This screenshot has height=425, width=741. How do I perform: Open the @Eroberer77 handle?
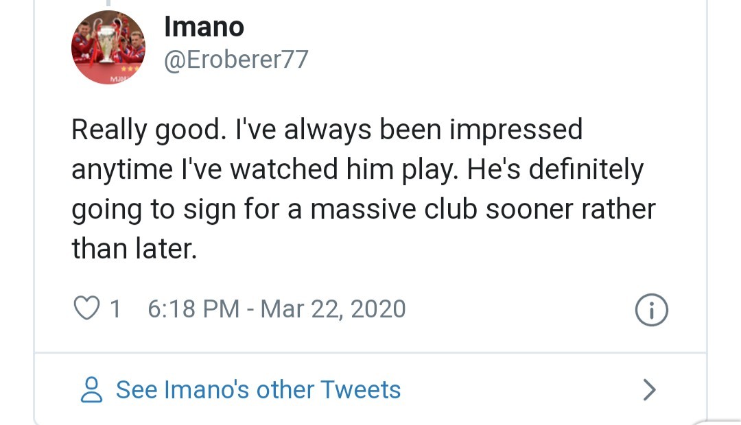237,60
